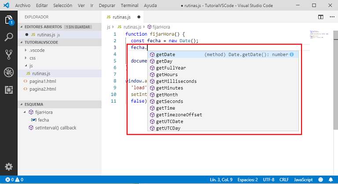Click the method icon next to getDay
The width and height of the screenshot is (338, 184).
[x=152, y=61]
